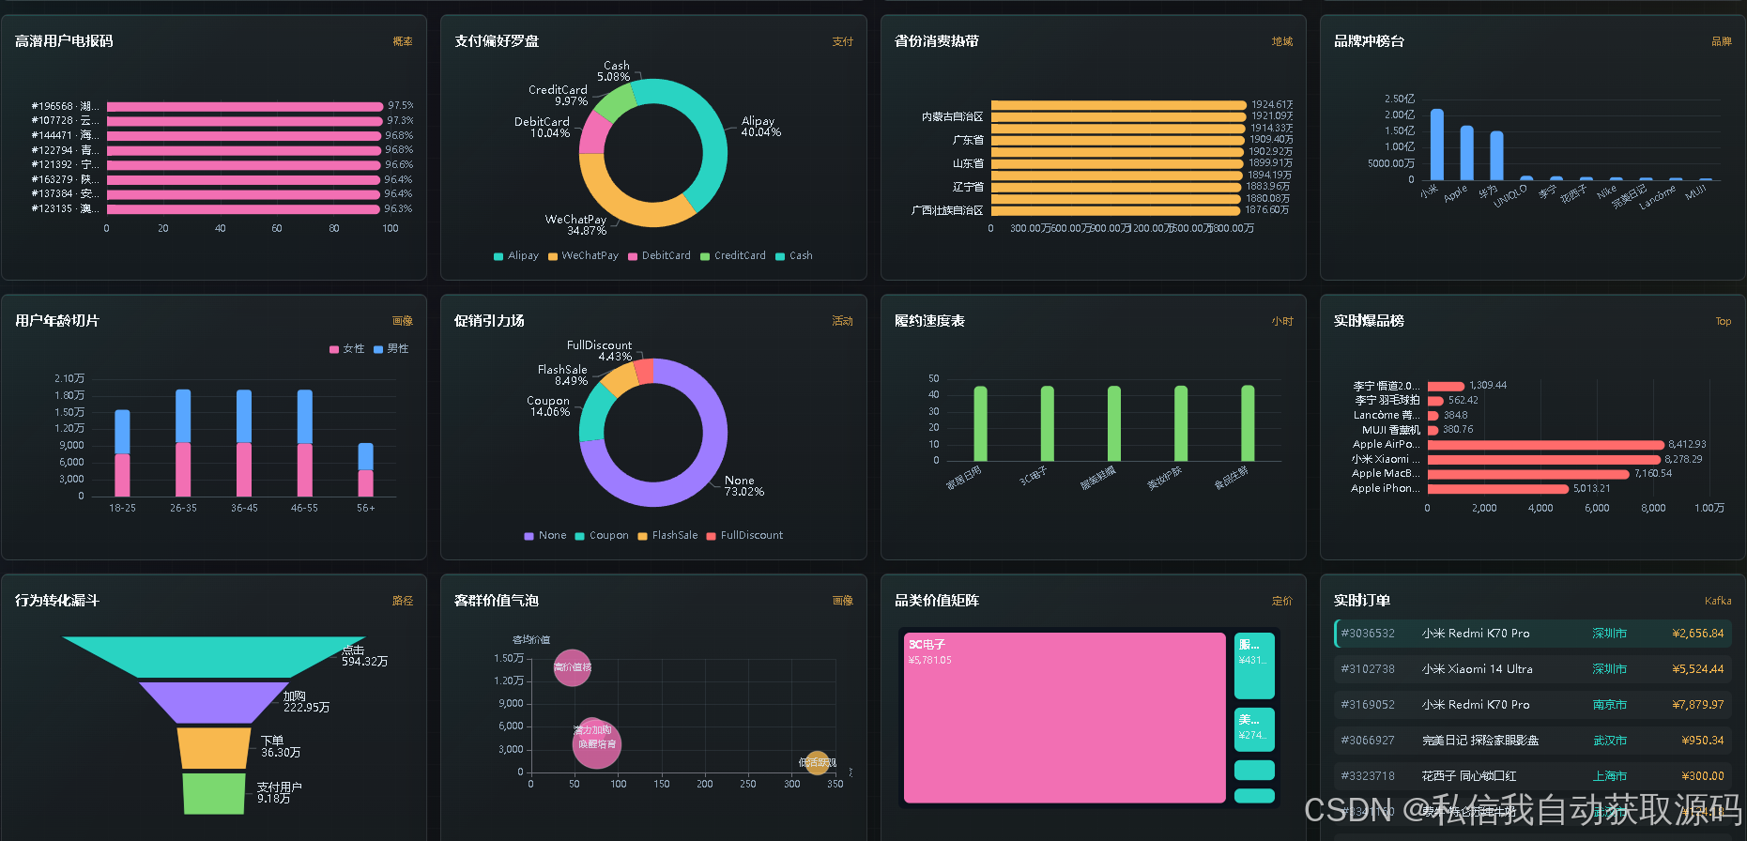Toggle the FullDiscount legend item
The width and height of the screenshot is (1747, 841).
pyautogui.click(x=744, y=535)
